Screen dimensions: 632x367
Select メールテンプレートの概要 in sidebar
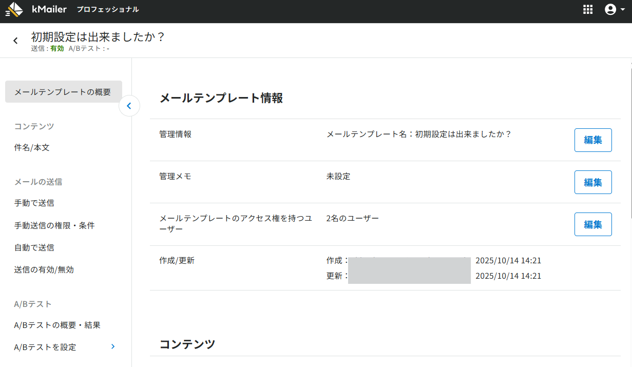click(64, 92)
